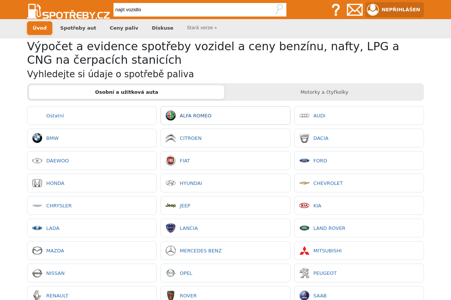The image size is (451, 300).
Task: Open the OPEL text link
Action: coord(186,273)
